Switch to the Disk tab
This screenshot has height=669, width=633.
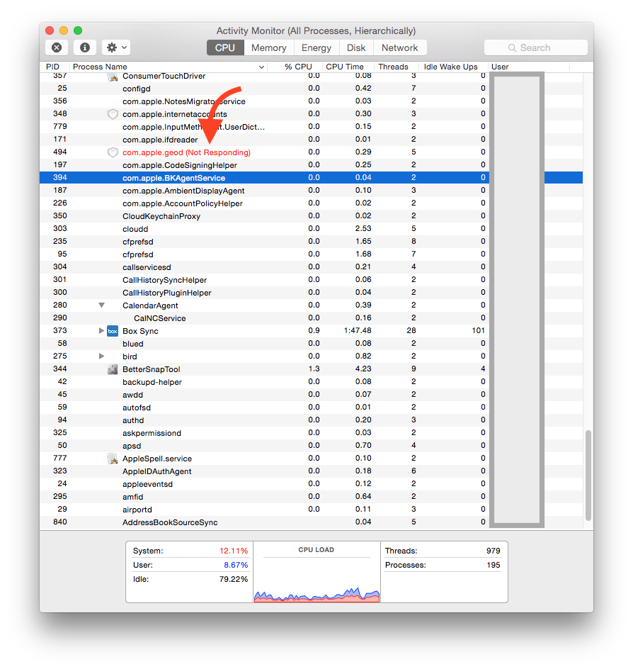click(356, 47)
